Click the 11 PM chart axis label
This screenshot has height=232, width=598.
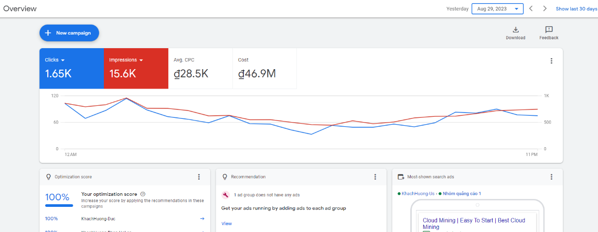(x=531, y=154)
